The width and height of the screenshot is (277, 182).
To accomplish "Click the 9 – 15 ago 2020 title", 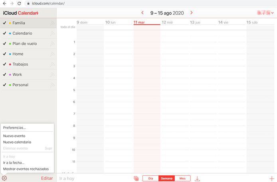I will 167,13.
